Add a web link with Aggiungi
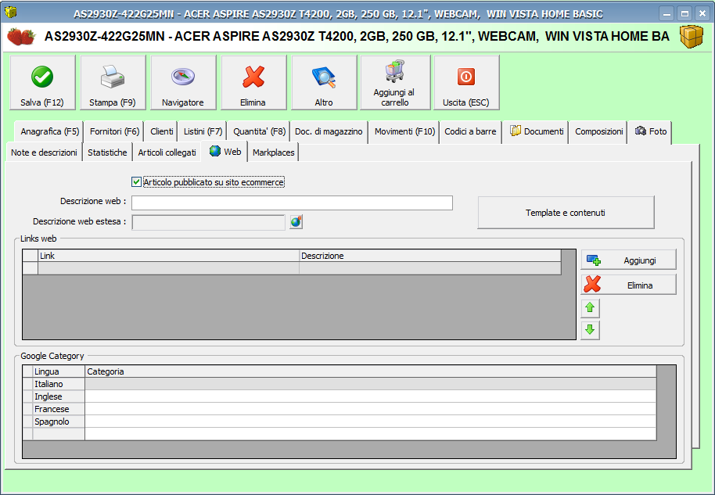This screenshot has height=495, width=715. click(628, 260)
